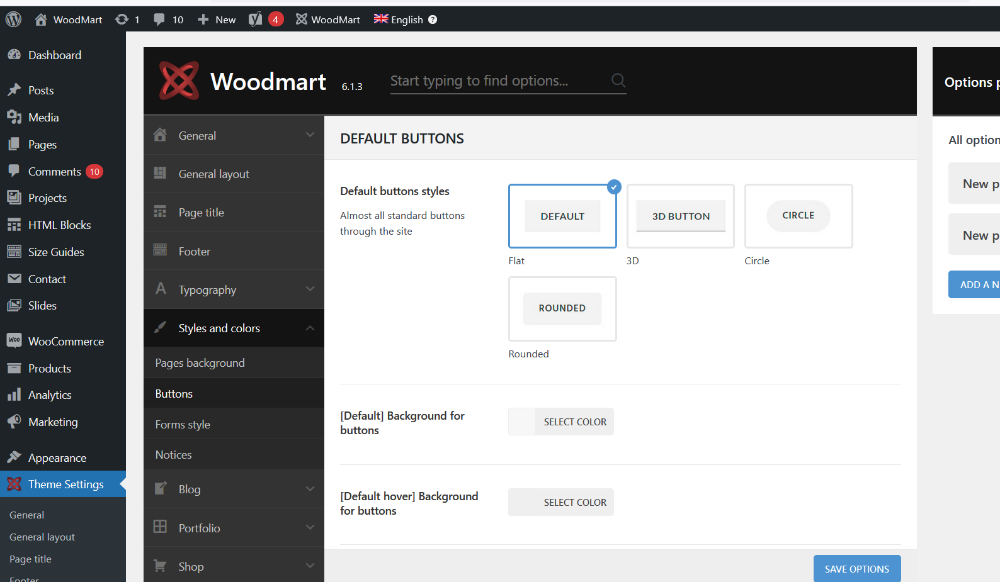
Task: Select the Default flat button style
Action: point(562,216)
